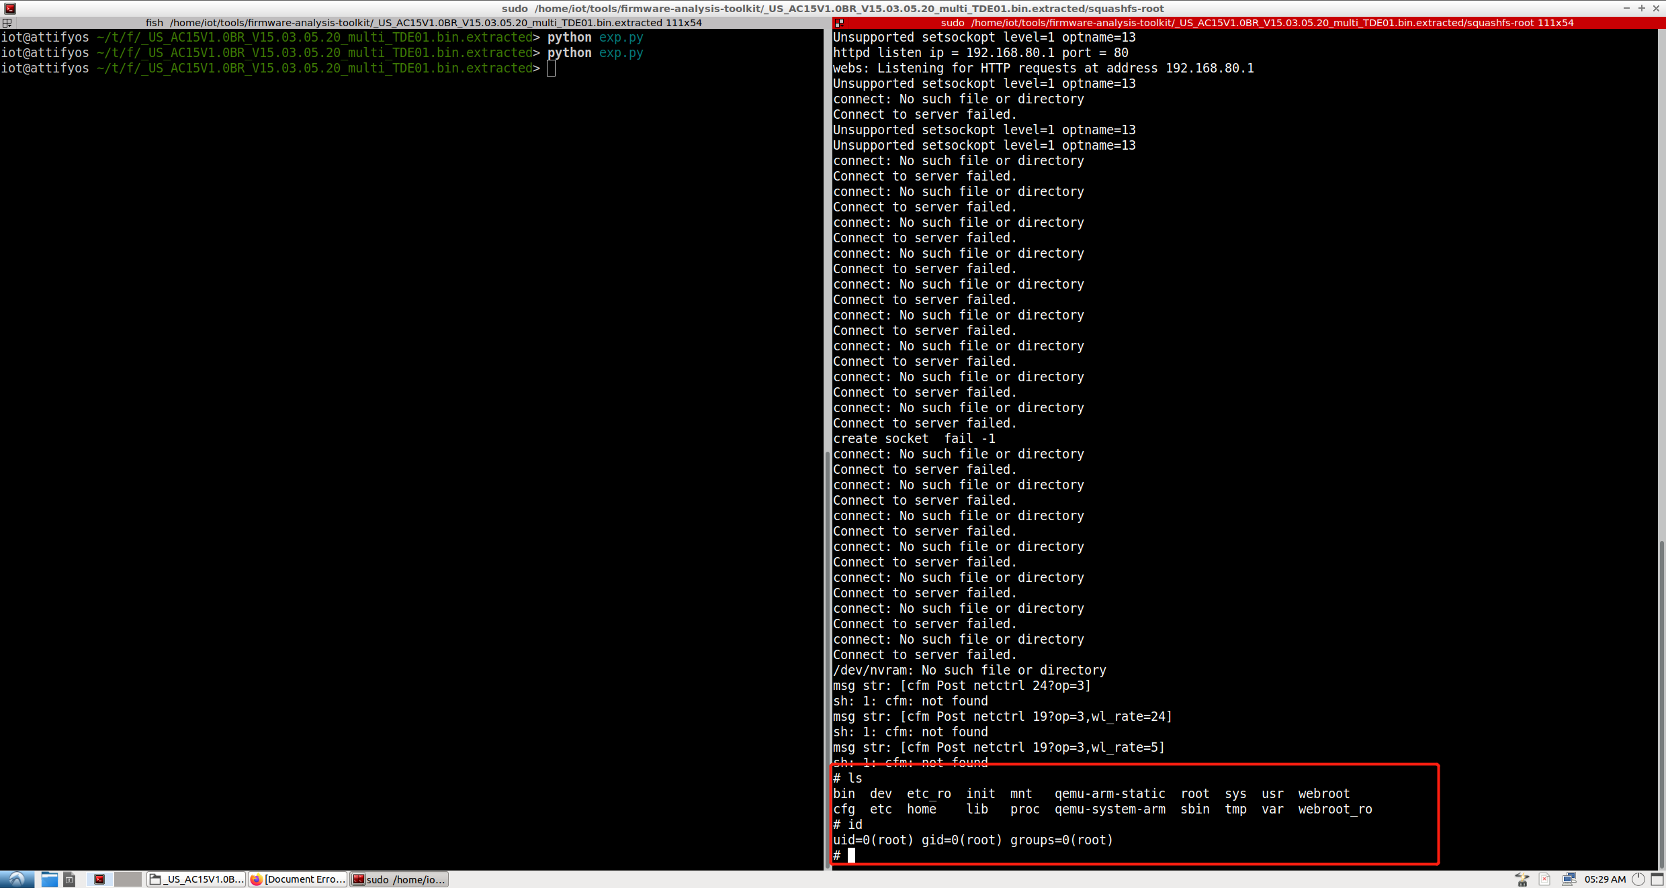Click the power plug battery tray icon
The width and height of the screenshot is (1666, 888).
[x=1522, y=879]
